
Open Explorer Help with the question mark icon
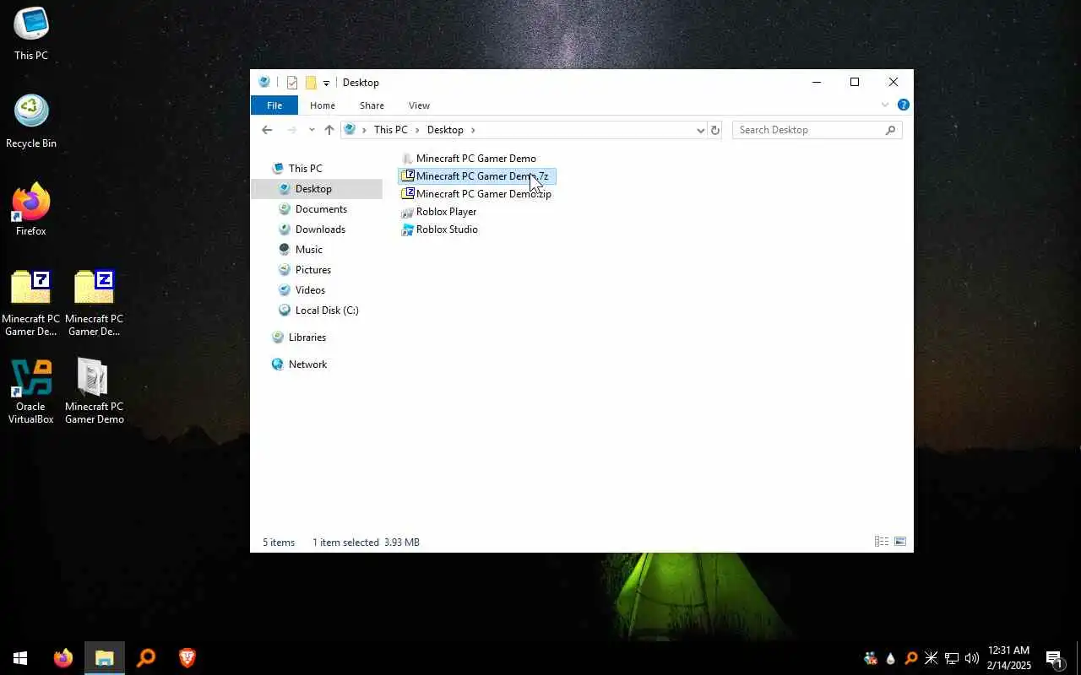903,105
